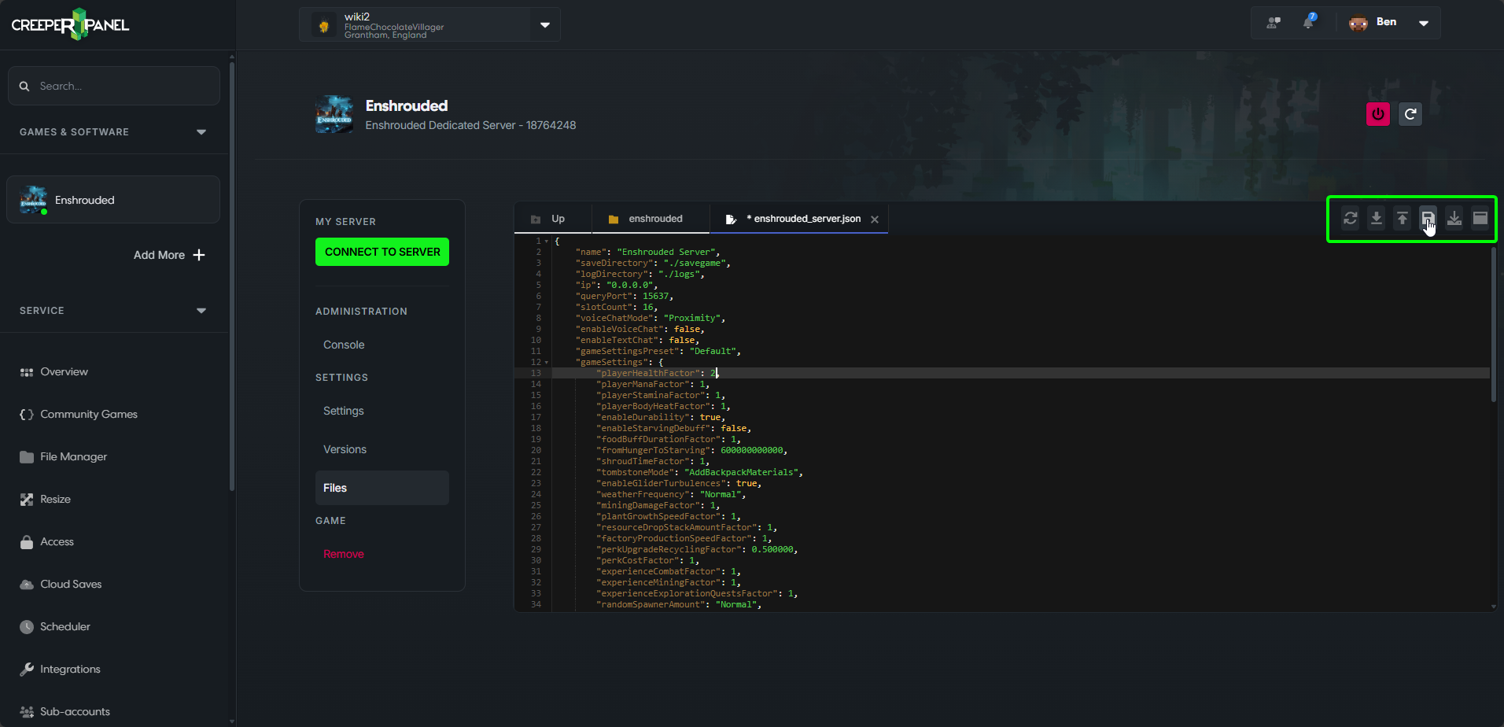Image resolution: width=1504 pixels, height=727 pixels.
Task: Open the wiki2 server selector dropdown
Action: click(545, 24)
